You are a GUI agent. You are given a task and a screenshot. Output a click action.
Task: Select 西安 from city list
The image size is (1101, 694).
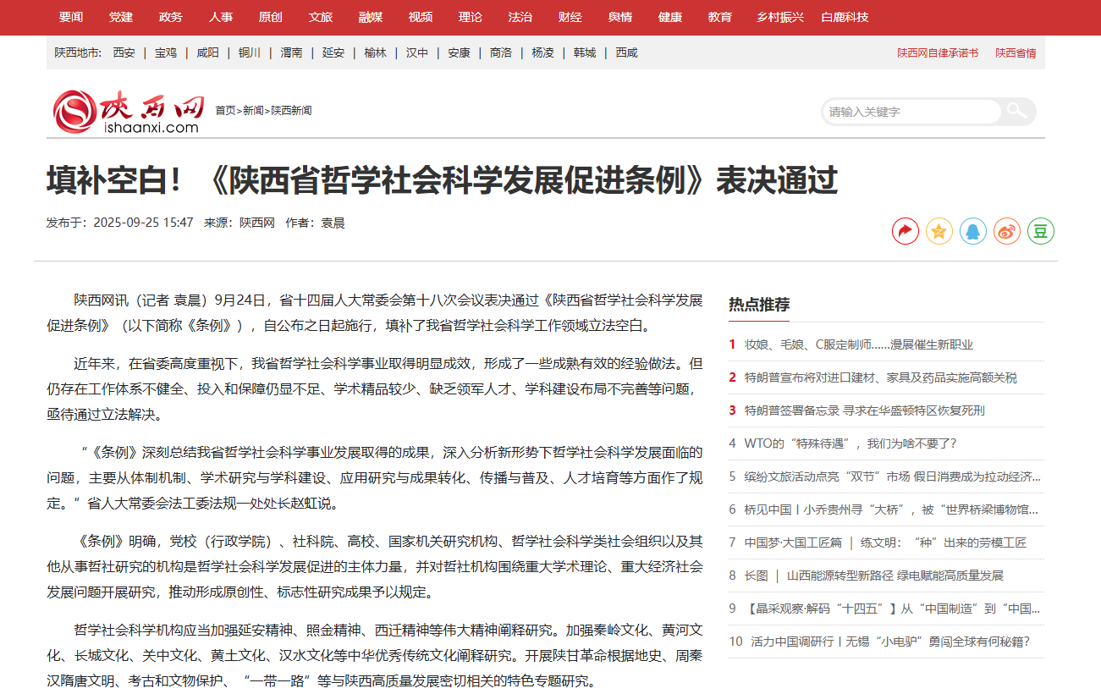124,52
